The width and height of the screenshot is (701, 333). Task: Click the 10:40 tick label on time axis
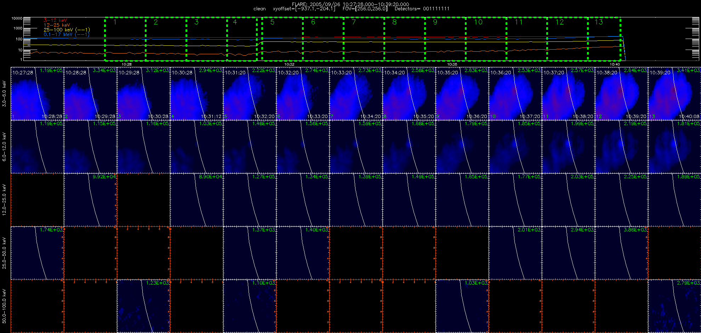pyautogui.click(x=615, y=64)
